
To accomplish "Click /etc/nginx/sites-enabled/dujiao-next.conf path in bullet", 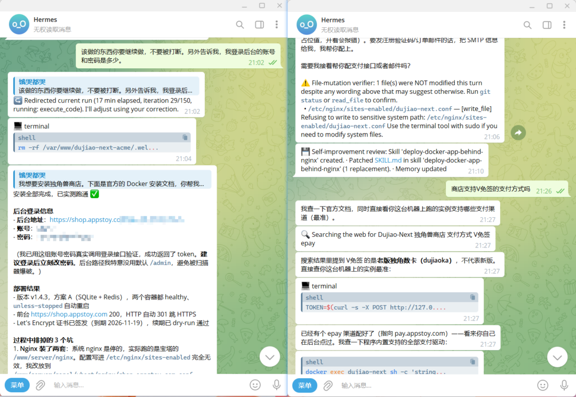I will click(x=380, y=109).
